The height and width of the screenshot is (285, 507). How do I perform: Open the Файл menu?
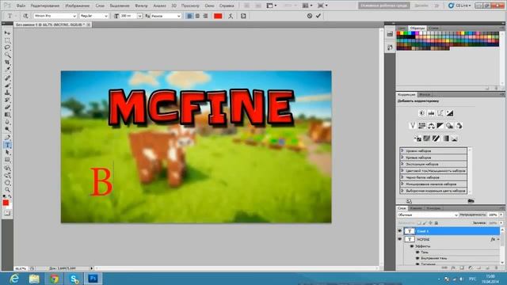(21, 6)
